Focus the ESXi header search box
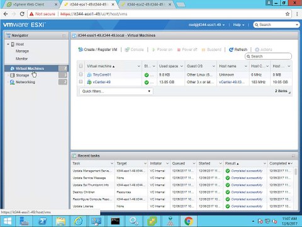302x227 pixels. point(276,25)
